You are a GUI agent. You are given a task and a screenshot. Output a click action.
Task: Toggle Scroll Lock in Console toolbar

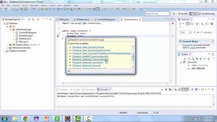point(179,89)
